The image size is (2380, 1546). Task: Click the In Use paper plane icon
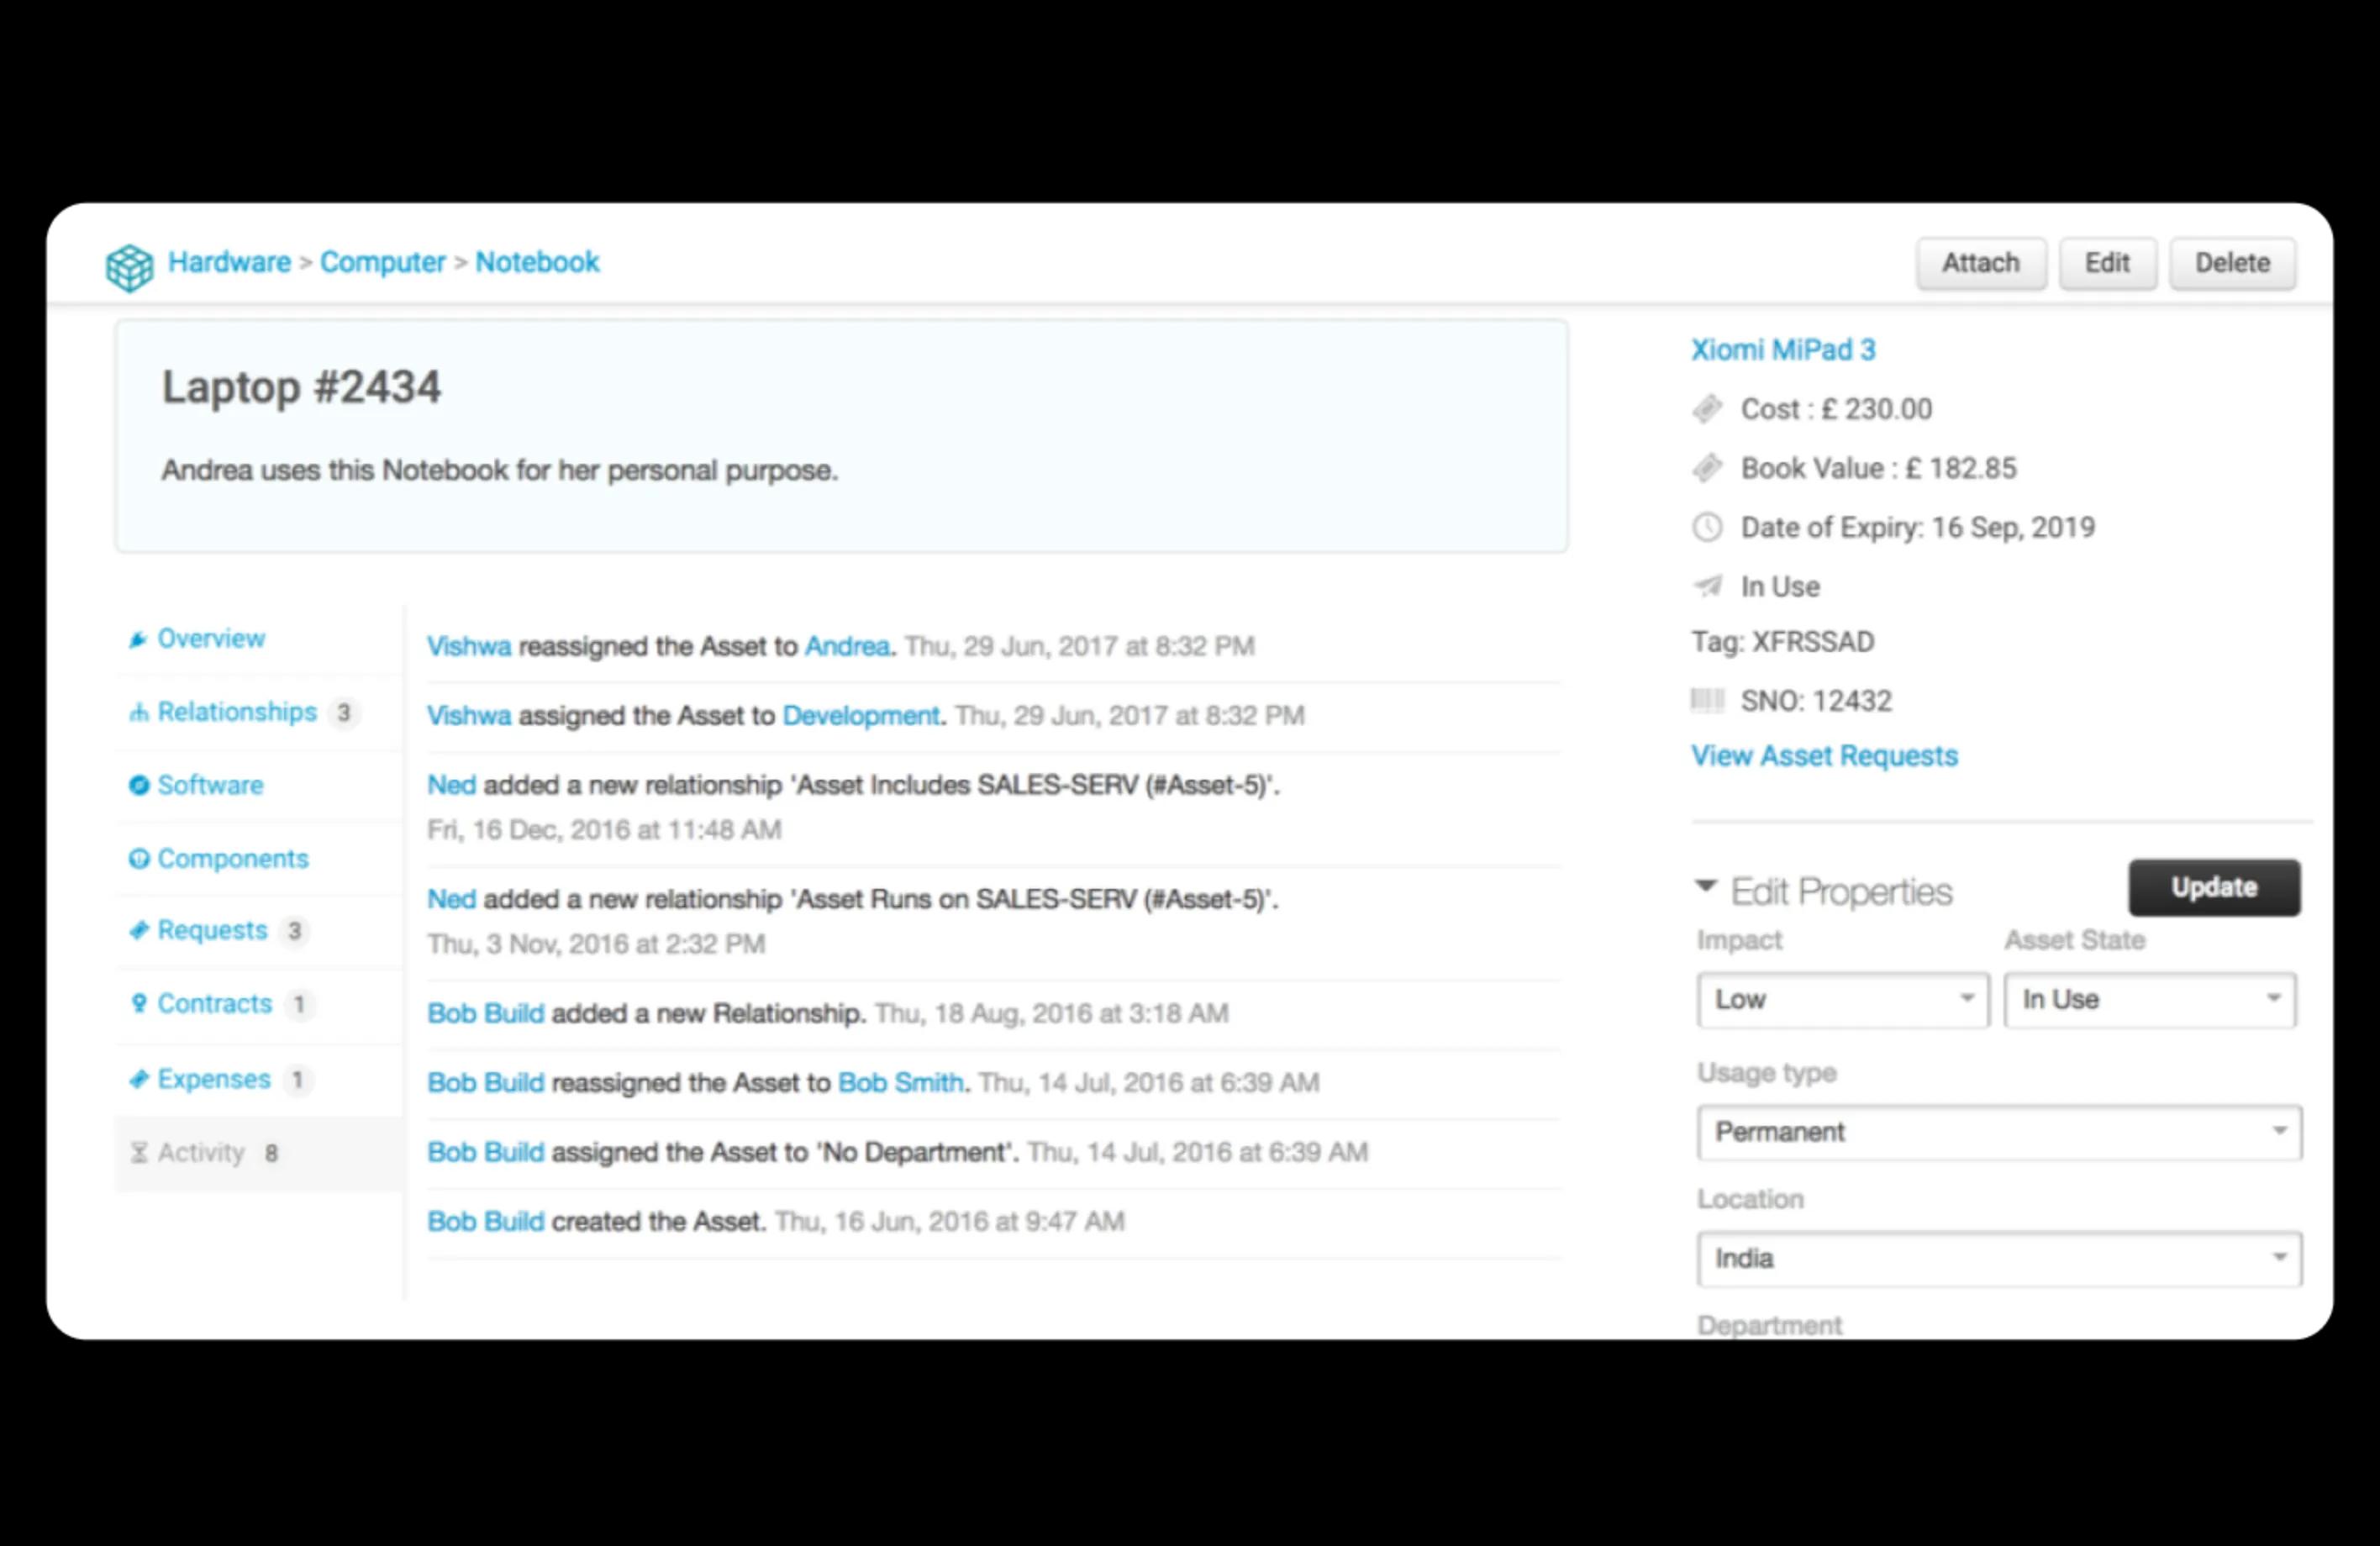[1707, 586]
